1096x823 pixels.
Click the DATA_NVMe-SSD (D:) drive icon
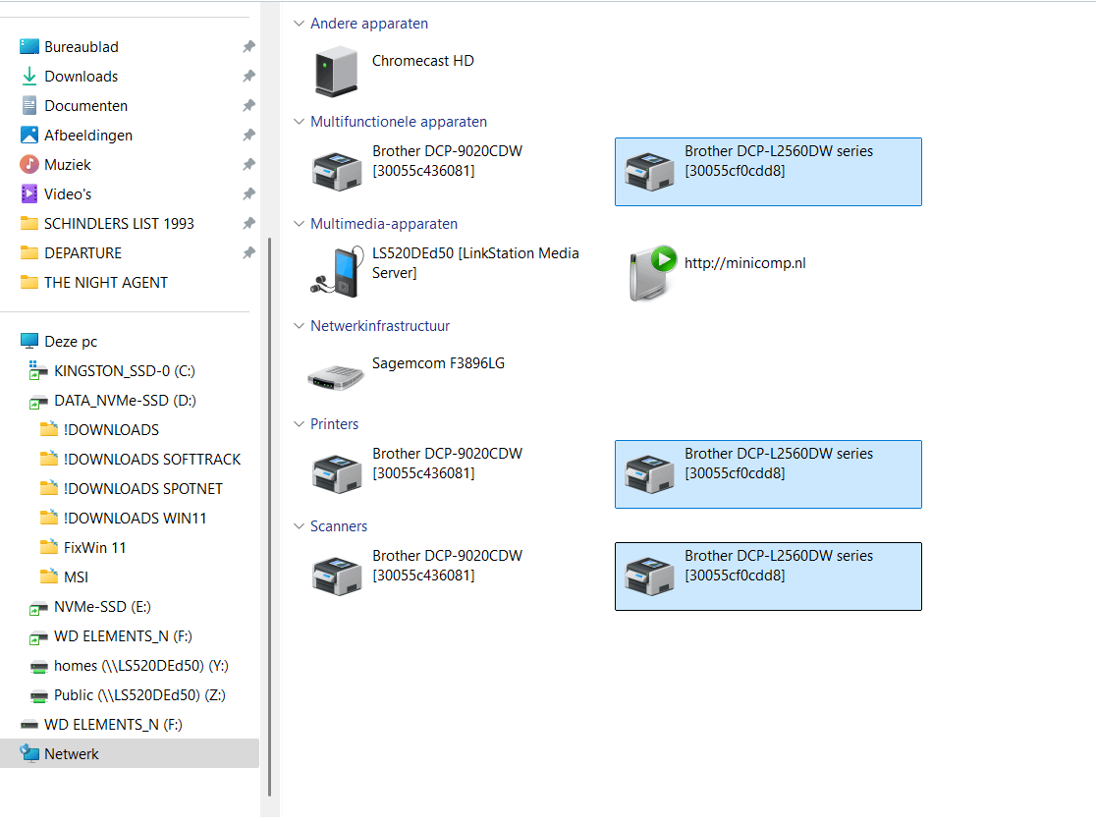coord(37,402)
